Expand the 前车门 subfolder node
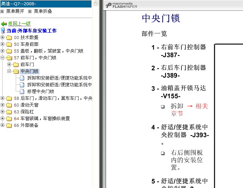This screenshot has height=188, width=243. 9,65
